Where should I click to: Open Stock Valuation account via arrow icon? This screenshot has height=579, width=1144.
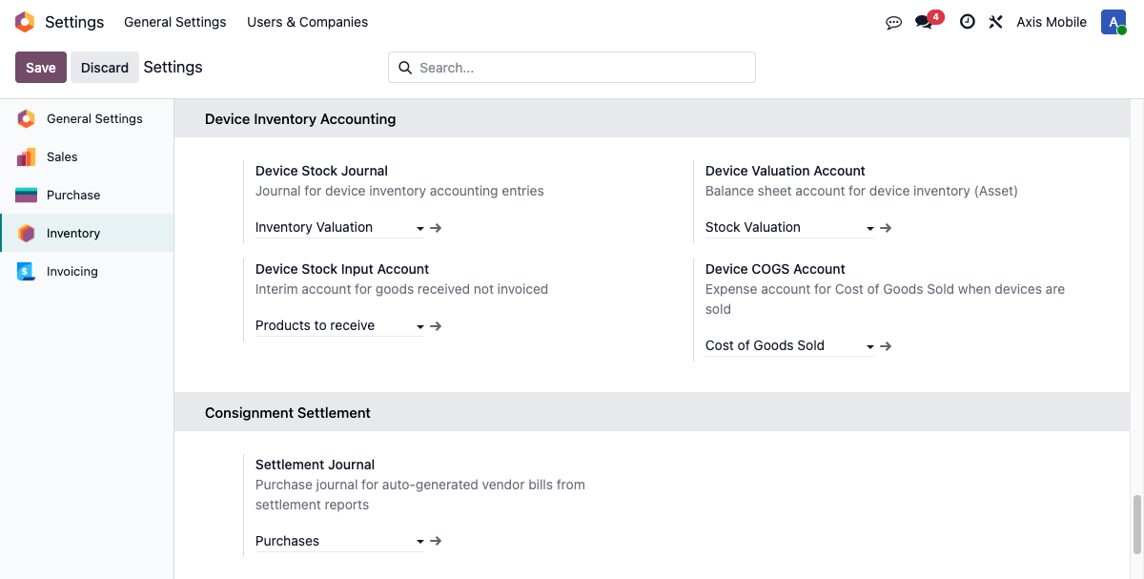(x=886, y=227)
